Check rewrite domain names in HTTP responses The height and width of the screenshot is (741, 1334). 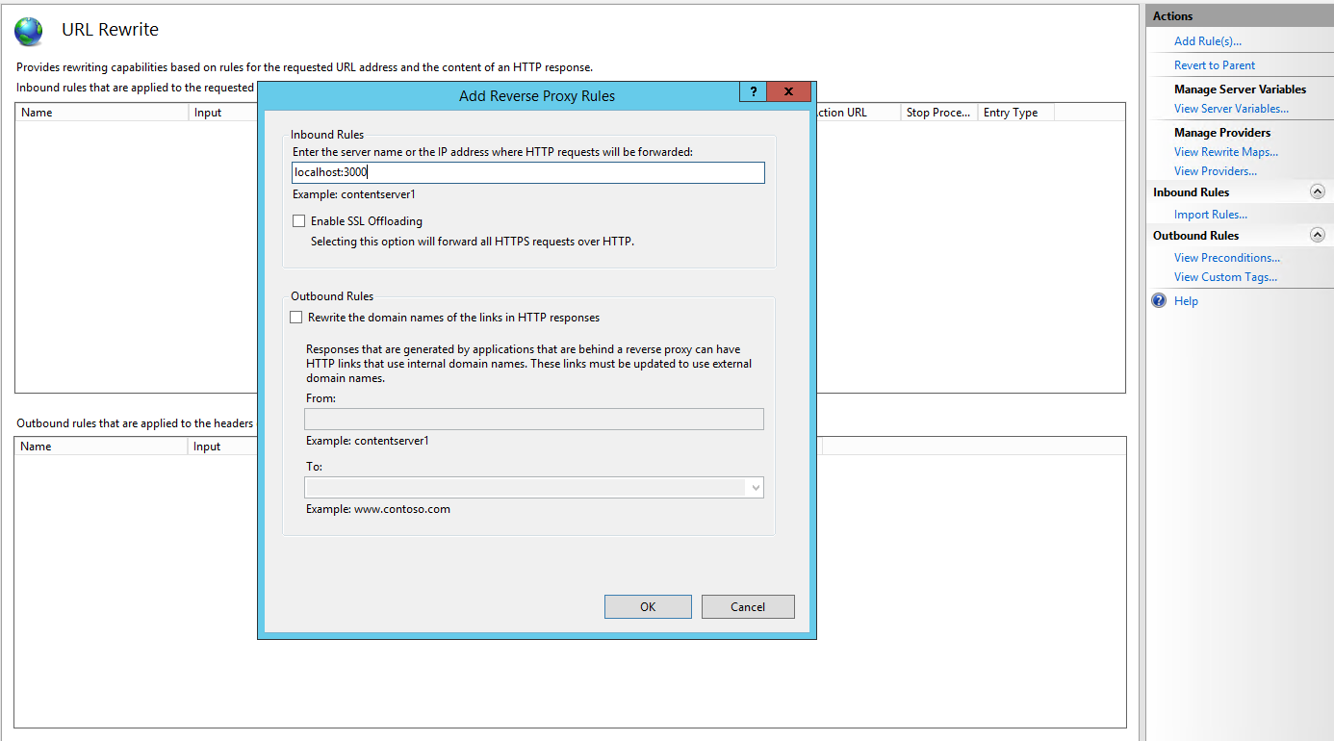pos(295,317)
